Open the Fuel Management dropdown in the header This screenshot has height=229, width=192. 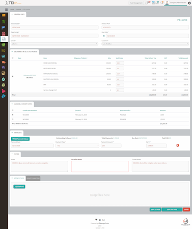pyautogui.click(x=138, y=3)
